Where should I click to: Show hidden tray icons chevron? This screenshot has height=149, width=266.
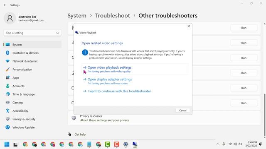point(218,144)
